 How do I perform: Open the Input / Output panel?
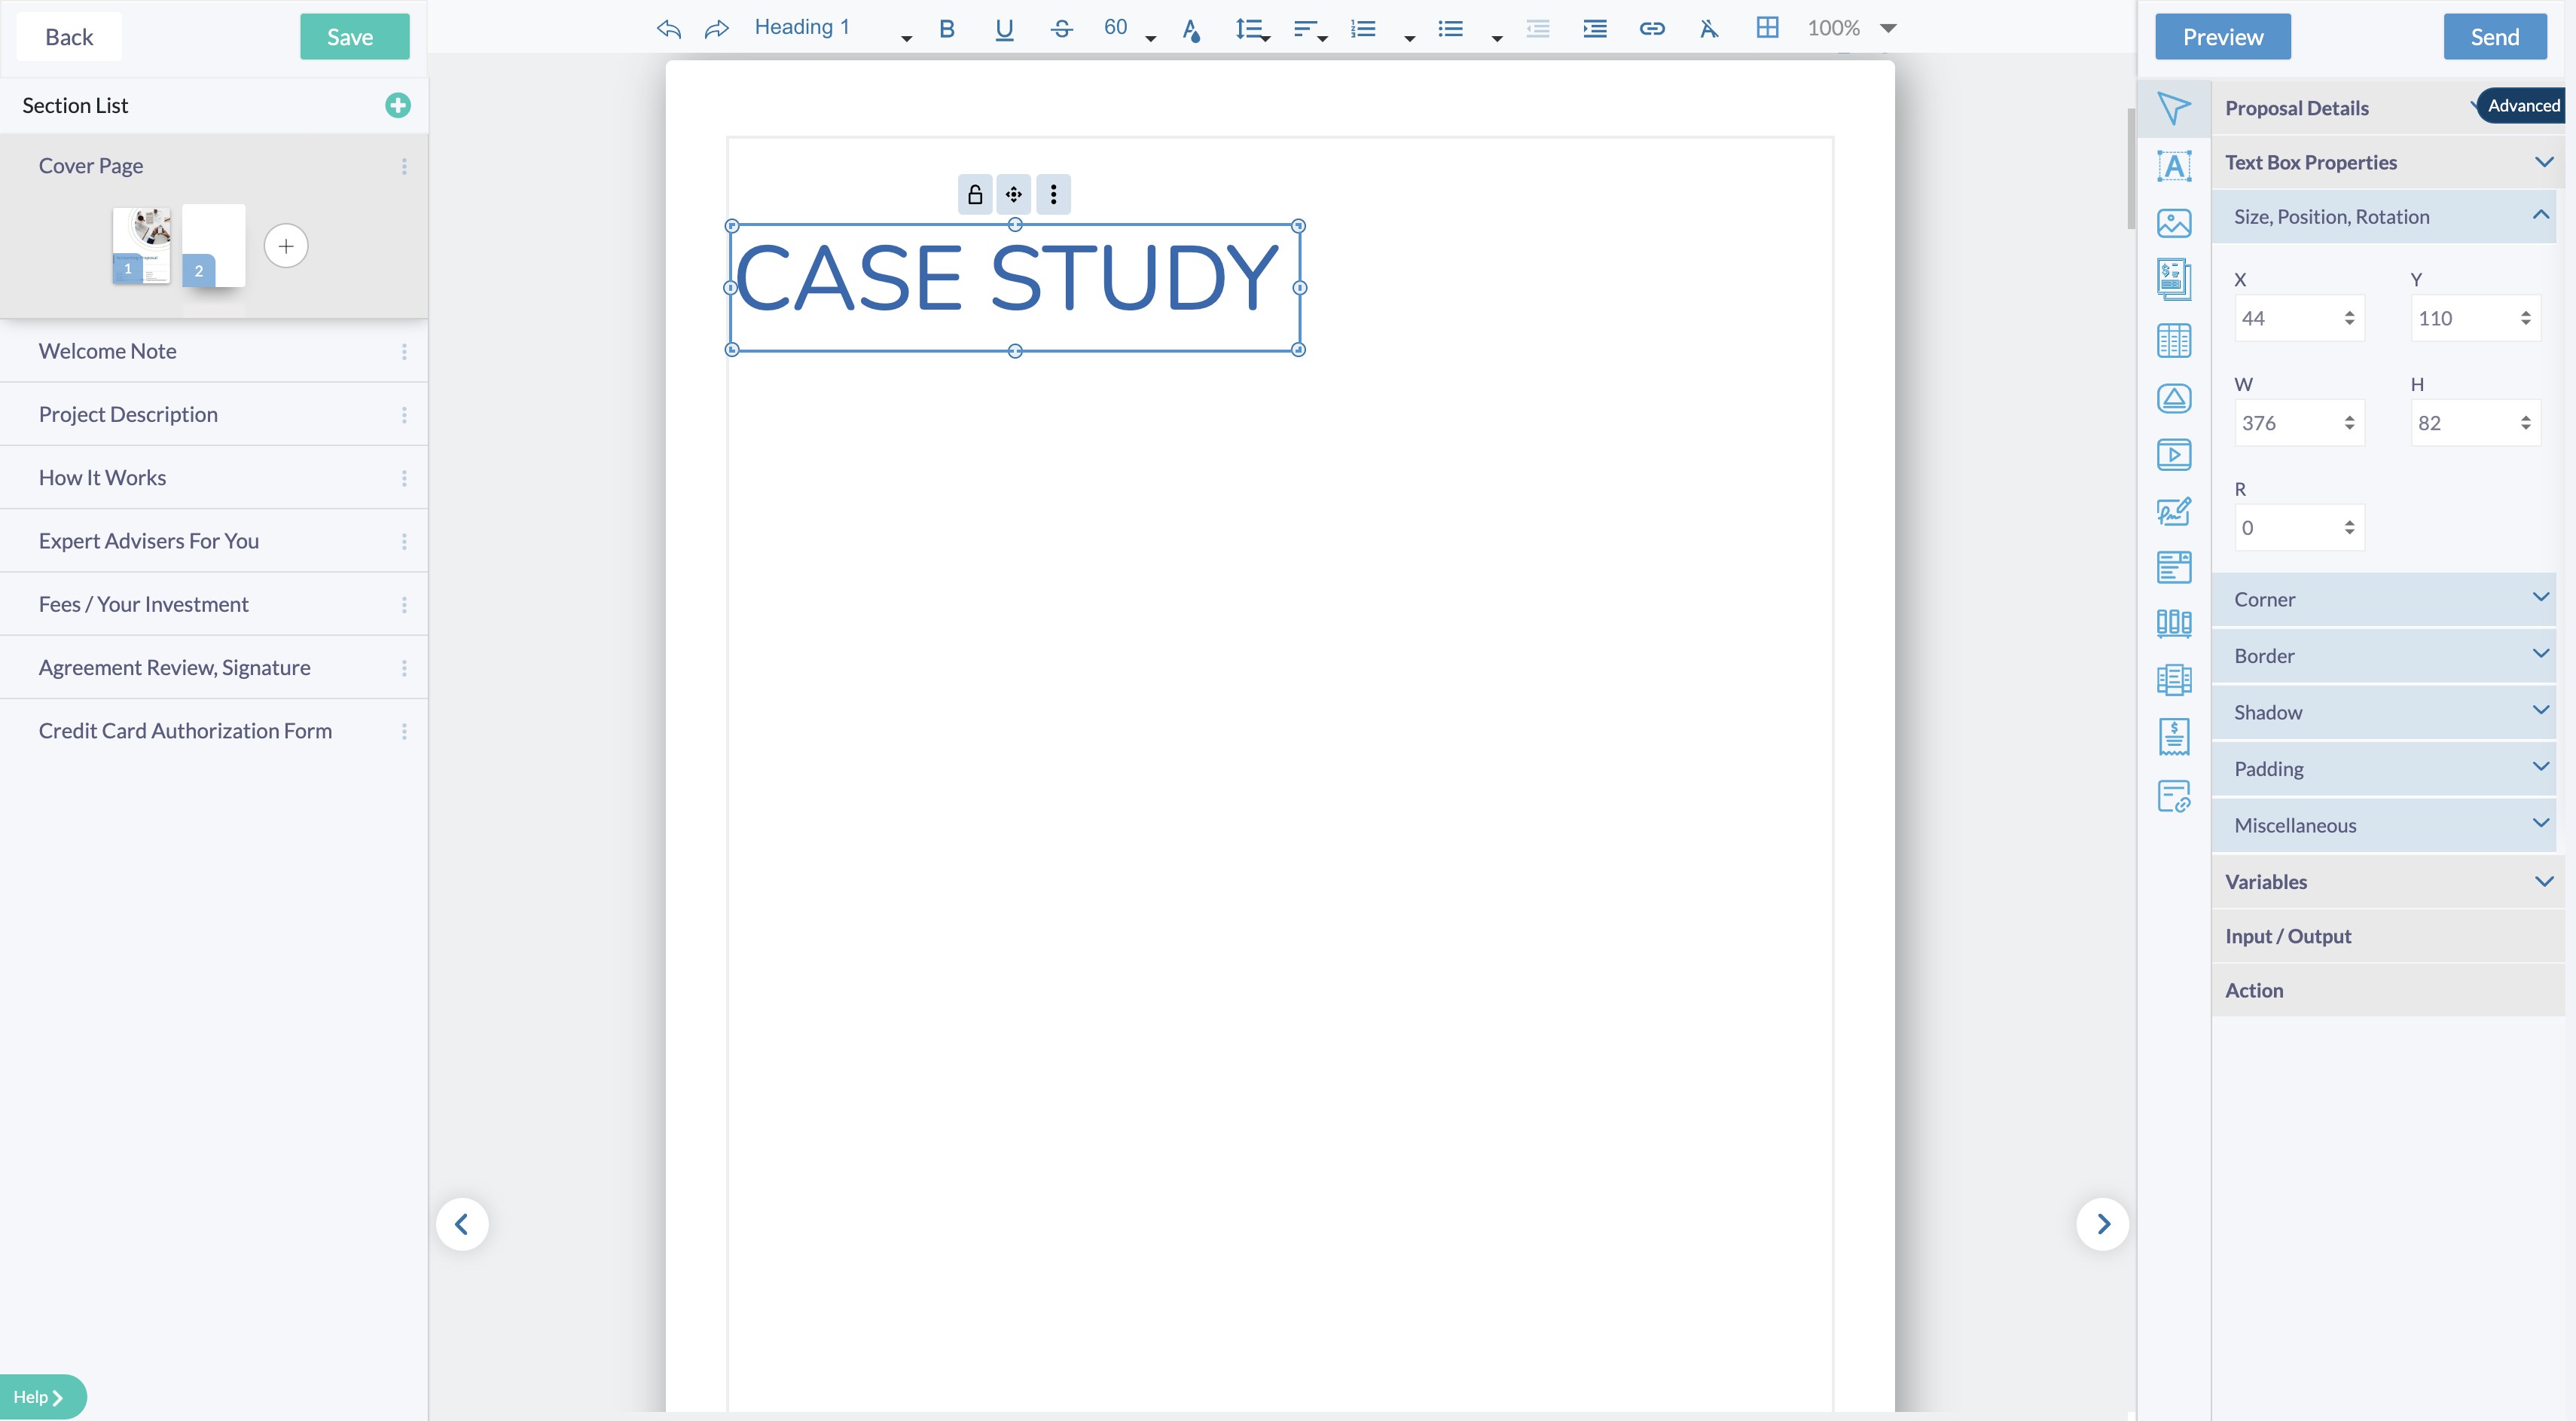coord(2288,936)
